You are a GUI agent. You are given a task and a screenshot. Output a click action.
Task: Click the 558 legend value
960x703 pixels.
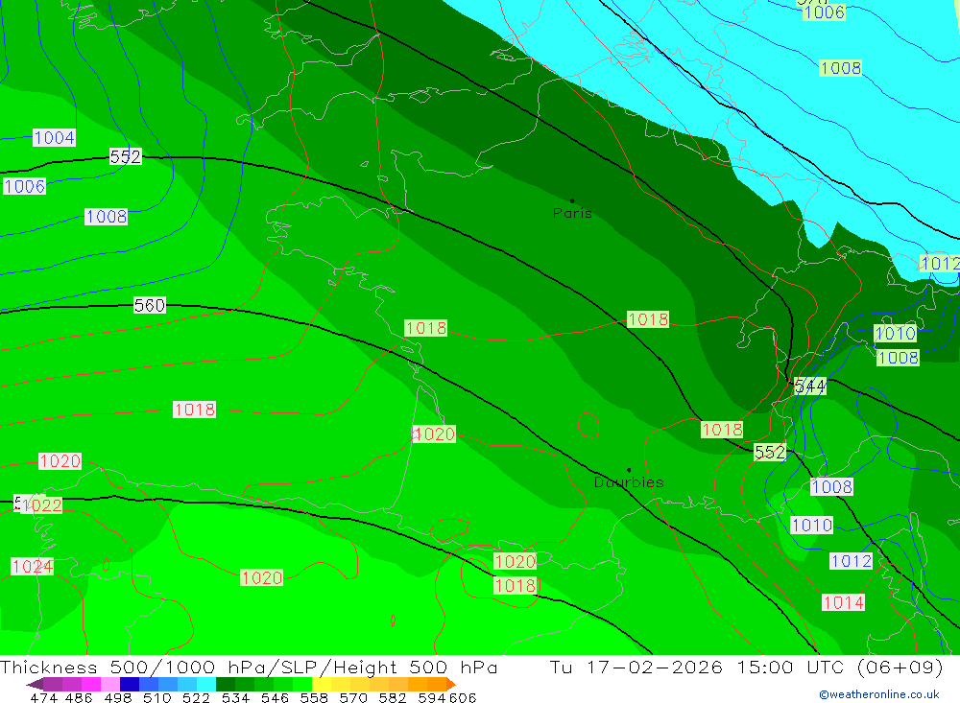[314, 698]
